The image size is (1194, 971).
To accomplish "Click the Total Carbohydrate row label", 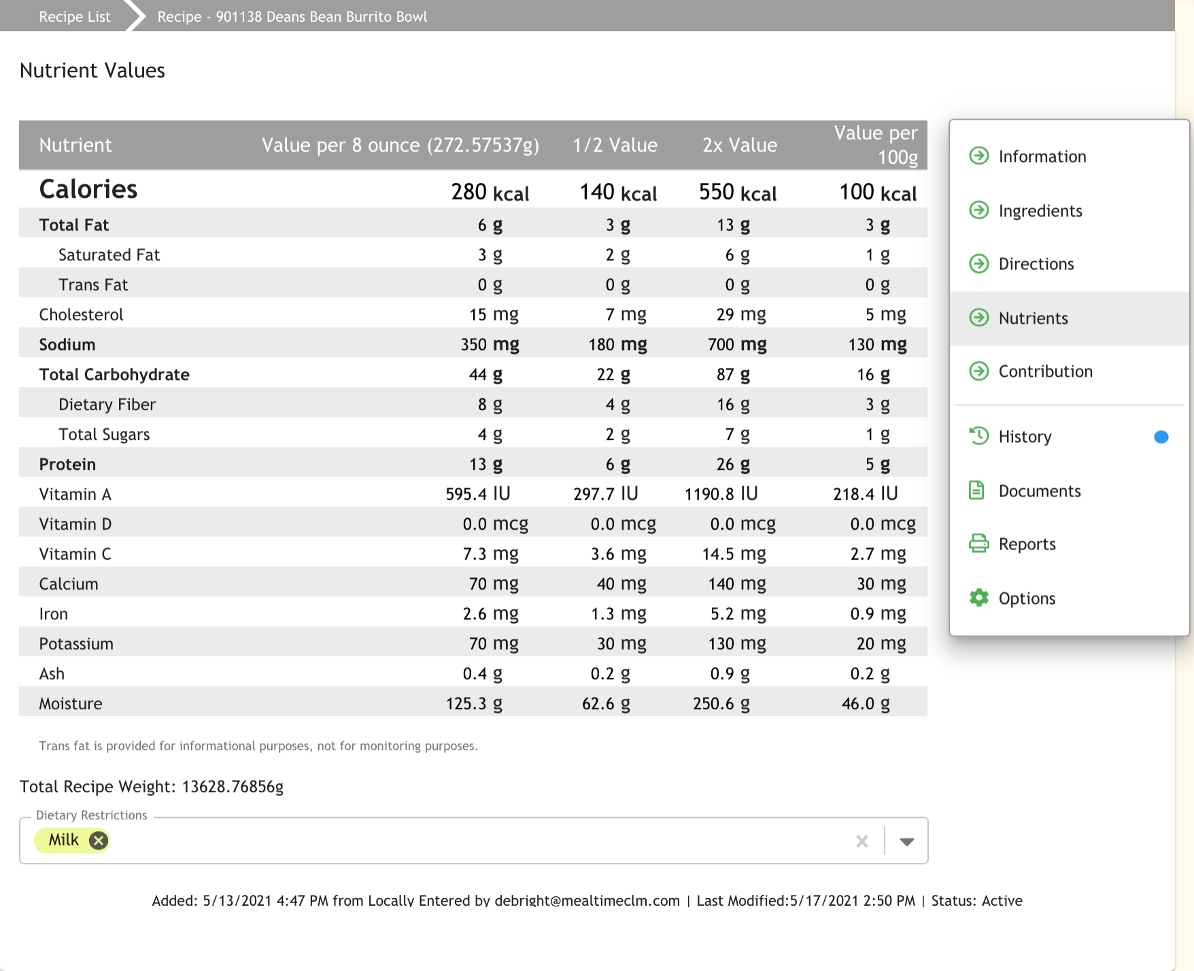I will click(114, 375).
